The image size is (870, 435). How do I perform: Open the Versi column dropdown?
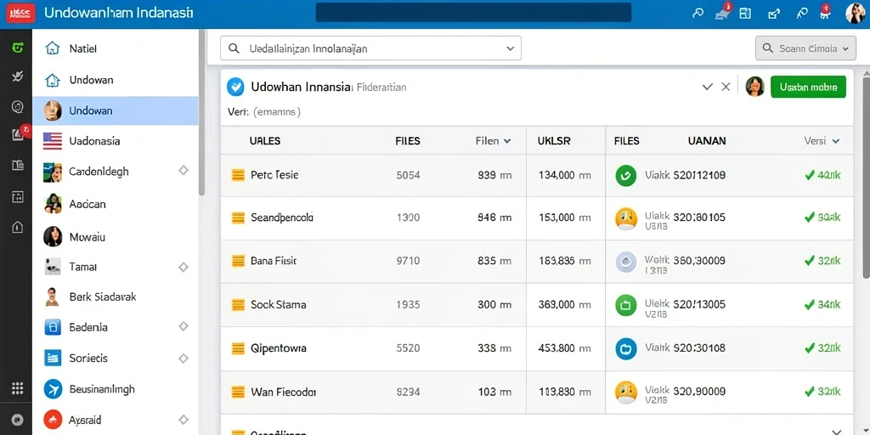tap(822, 141)
